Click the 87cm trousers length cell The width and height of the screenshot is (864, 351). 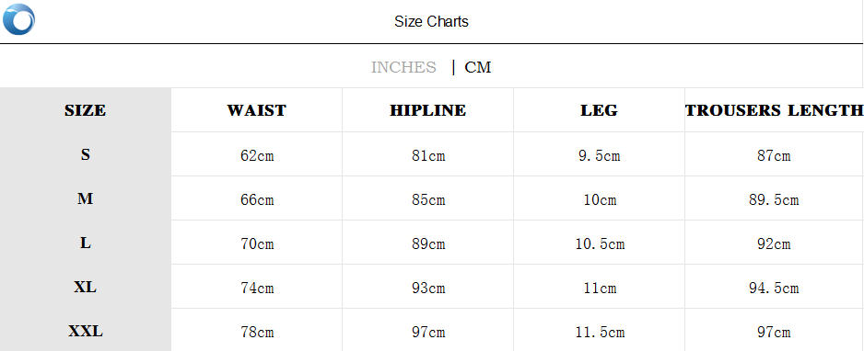point(774,155)
